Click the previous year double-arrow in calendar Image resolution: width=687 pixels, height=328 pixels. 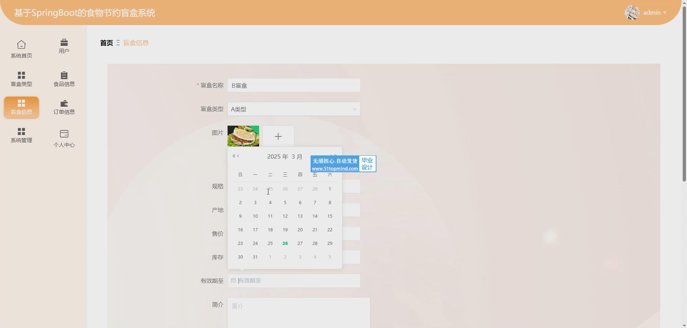tap(234, 156)
